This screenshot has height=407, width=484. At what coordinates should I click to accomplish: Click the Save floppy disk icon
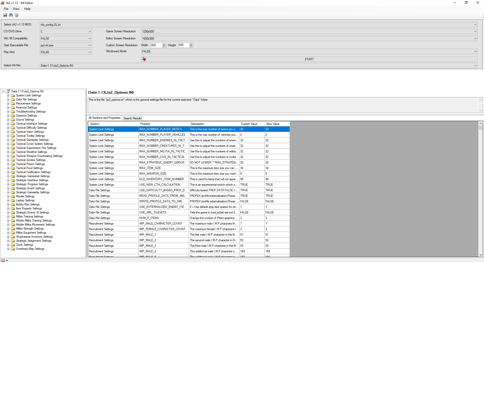point(5,15)
